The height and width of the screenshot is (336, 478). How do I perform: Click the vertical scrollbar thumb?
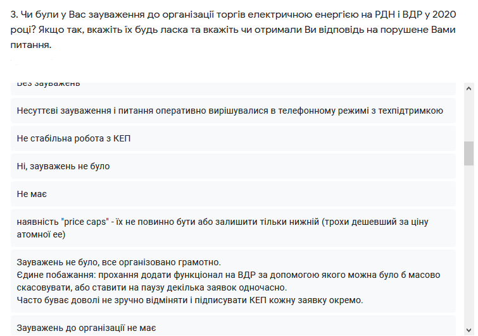pos(469,153)
